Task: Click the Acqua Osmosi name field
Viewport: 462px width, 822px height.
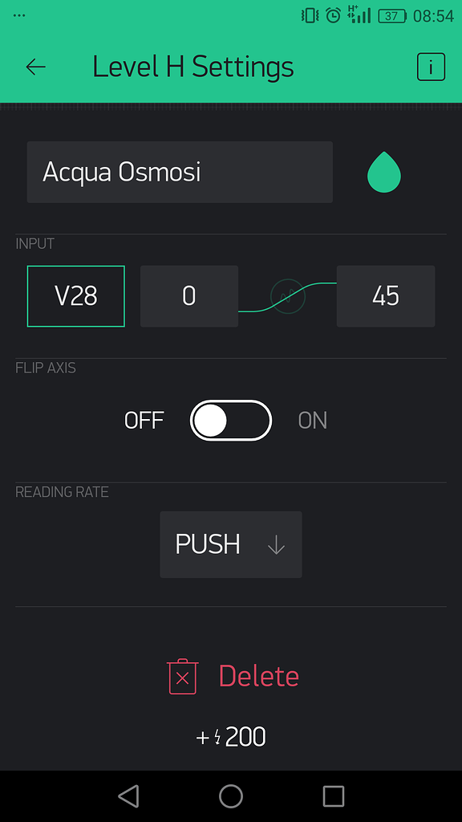Action: 180,171
